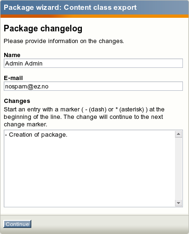The image size is (189, 234).
Task: Click the 'Package changelog' heading
Action: click(43, 29)
